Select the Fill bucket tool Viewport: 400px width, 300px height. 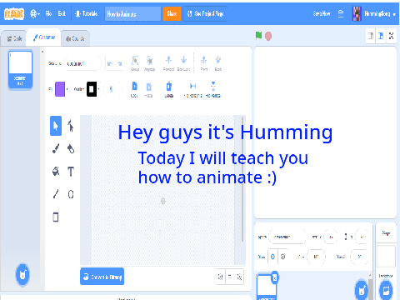(56, 171)
